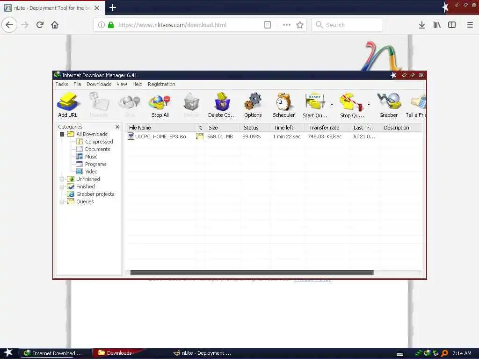Sort by Time left column header
The height and width of the screenshot is (359, 479).
(287, 128)
